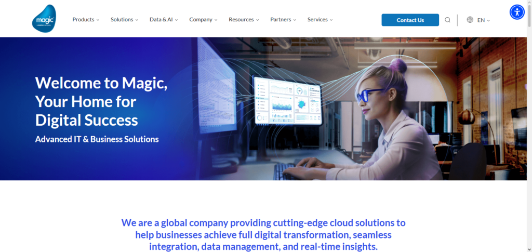This screenshot has height=252, width=532.
Task: Open the Services menu label
Action: [317, 20]
